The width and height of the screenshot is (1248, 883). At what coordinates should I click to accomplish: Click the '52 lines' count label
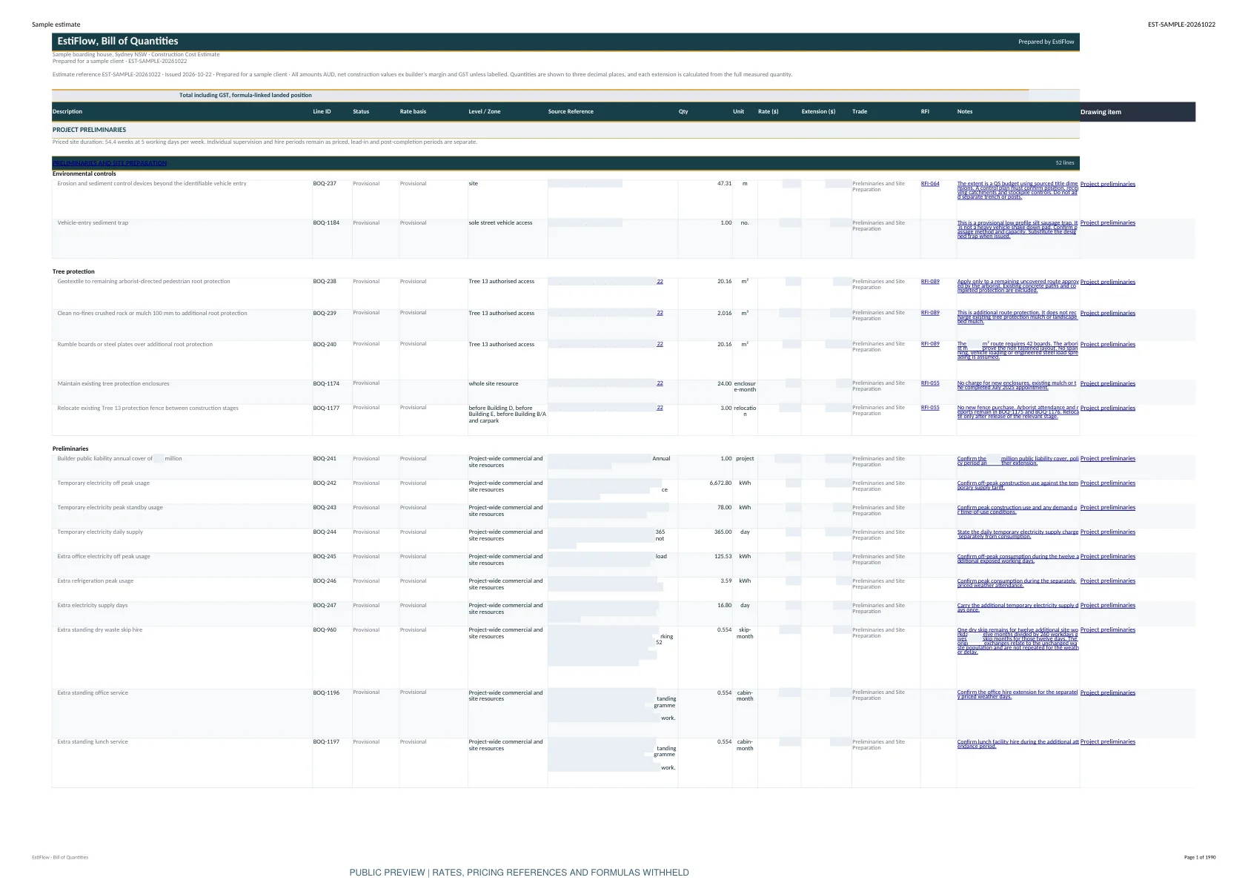[x=1065, y=163]
